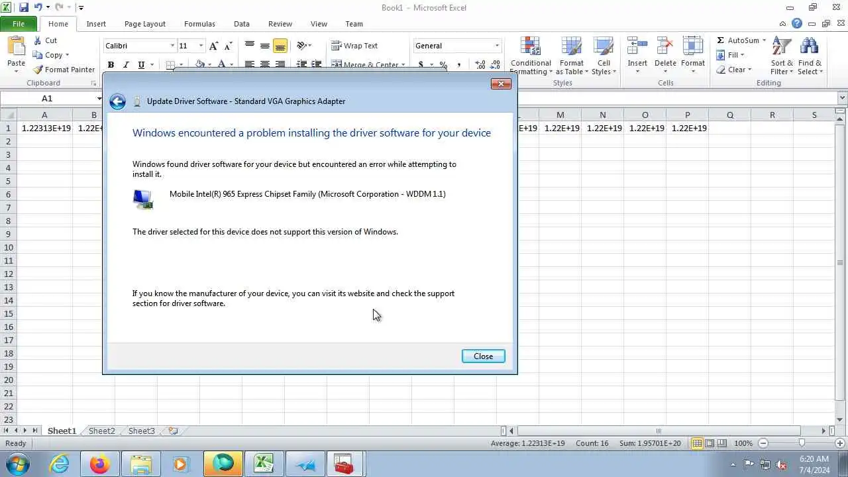Open Clipboard dialog launcher
848x477 pixels.
93,83
